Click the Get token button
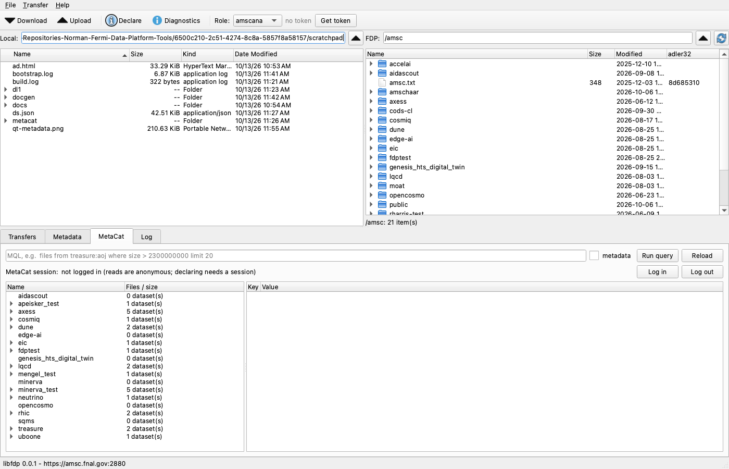Viewport: 729px width, 469px height. tap(336, 21)
